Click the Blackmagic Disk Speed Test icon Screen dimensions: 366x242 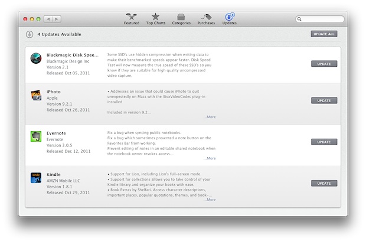click(36, 58)
